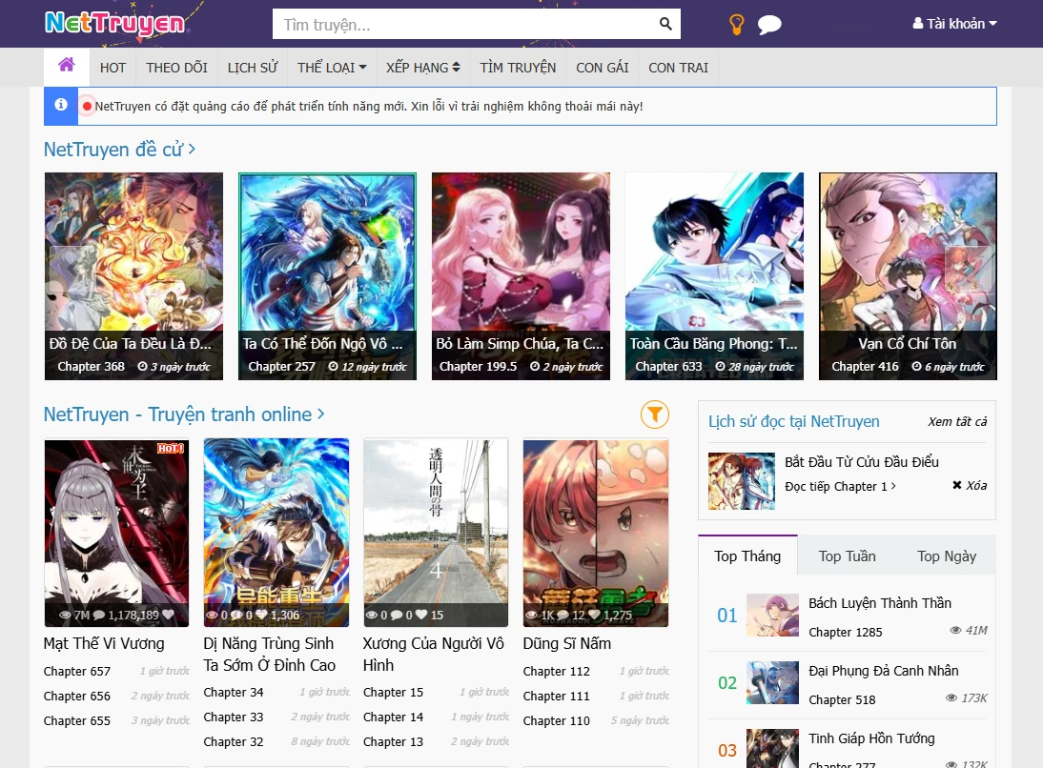
Task: Click the Tìm truyện search input field
Action: (467, 25)
